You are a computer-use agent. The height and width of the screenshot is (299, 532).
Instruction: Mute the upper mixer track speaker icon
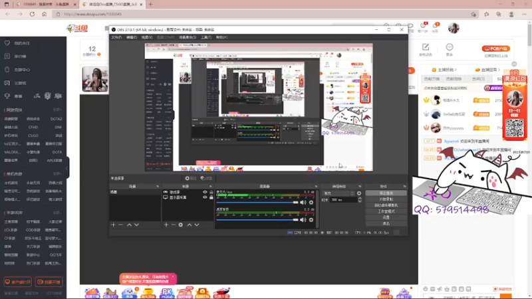(x=303, y=203)
